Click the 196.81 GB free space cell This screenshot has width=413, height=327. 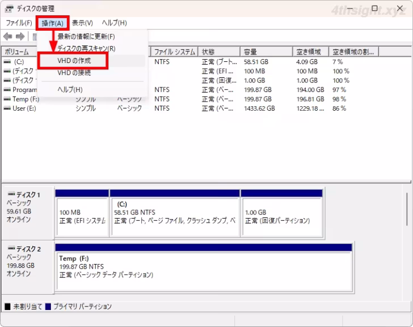pyautogui.click(x=310, y=99)
